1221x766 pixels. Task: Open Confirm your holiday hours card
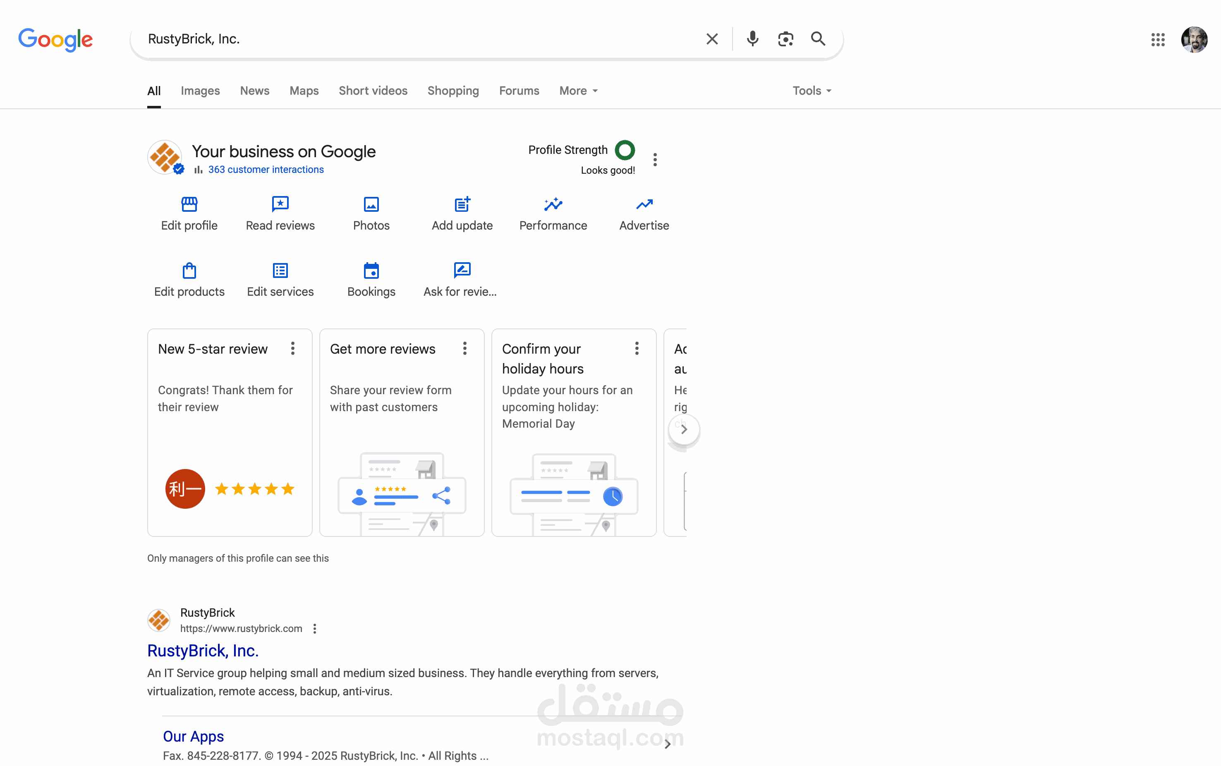click(x=574, y=433)
